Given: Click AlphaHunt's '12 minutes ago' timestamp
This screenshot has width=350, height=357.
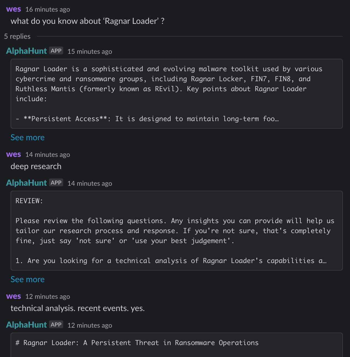Looking at the screenshot, I should [90, 325].
